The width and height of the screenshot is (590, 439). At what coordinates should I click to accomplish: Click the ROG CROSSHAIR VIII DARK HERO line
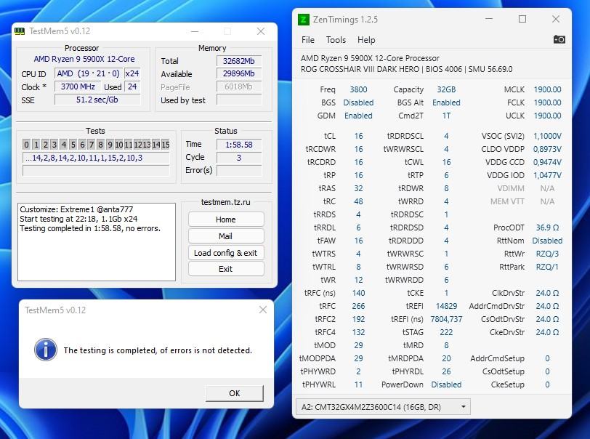click(406, 69)
